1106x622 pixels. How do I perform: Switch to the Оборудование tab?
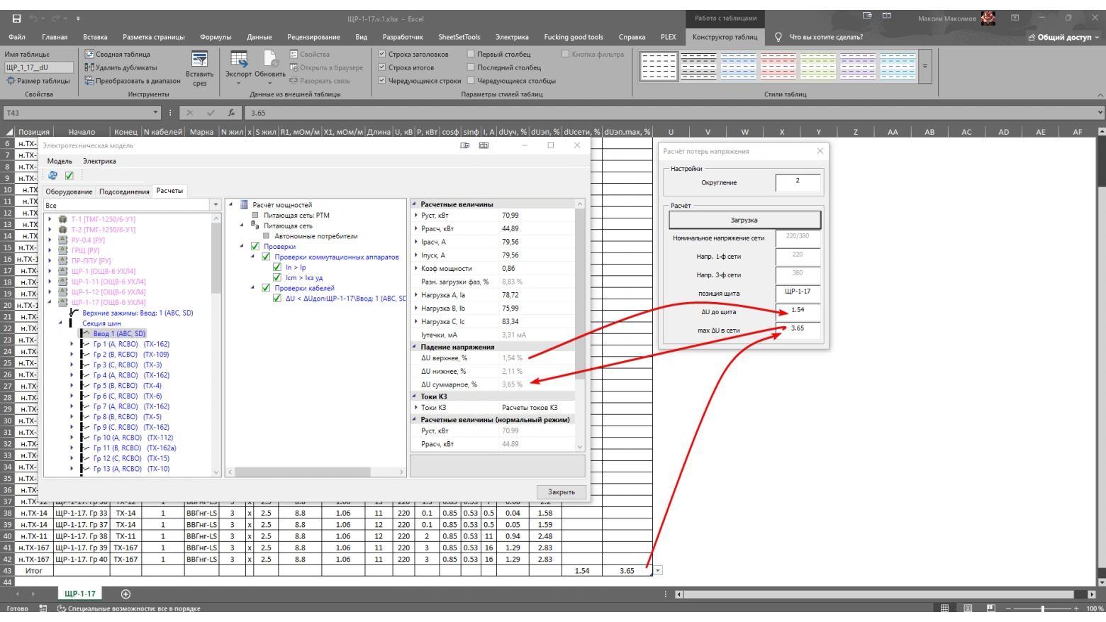69,191
